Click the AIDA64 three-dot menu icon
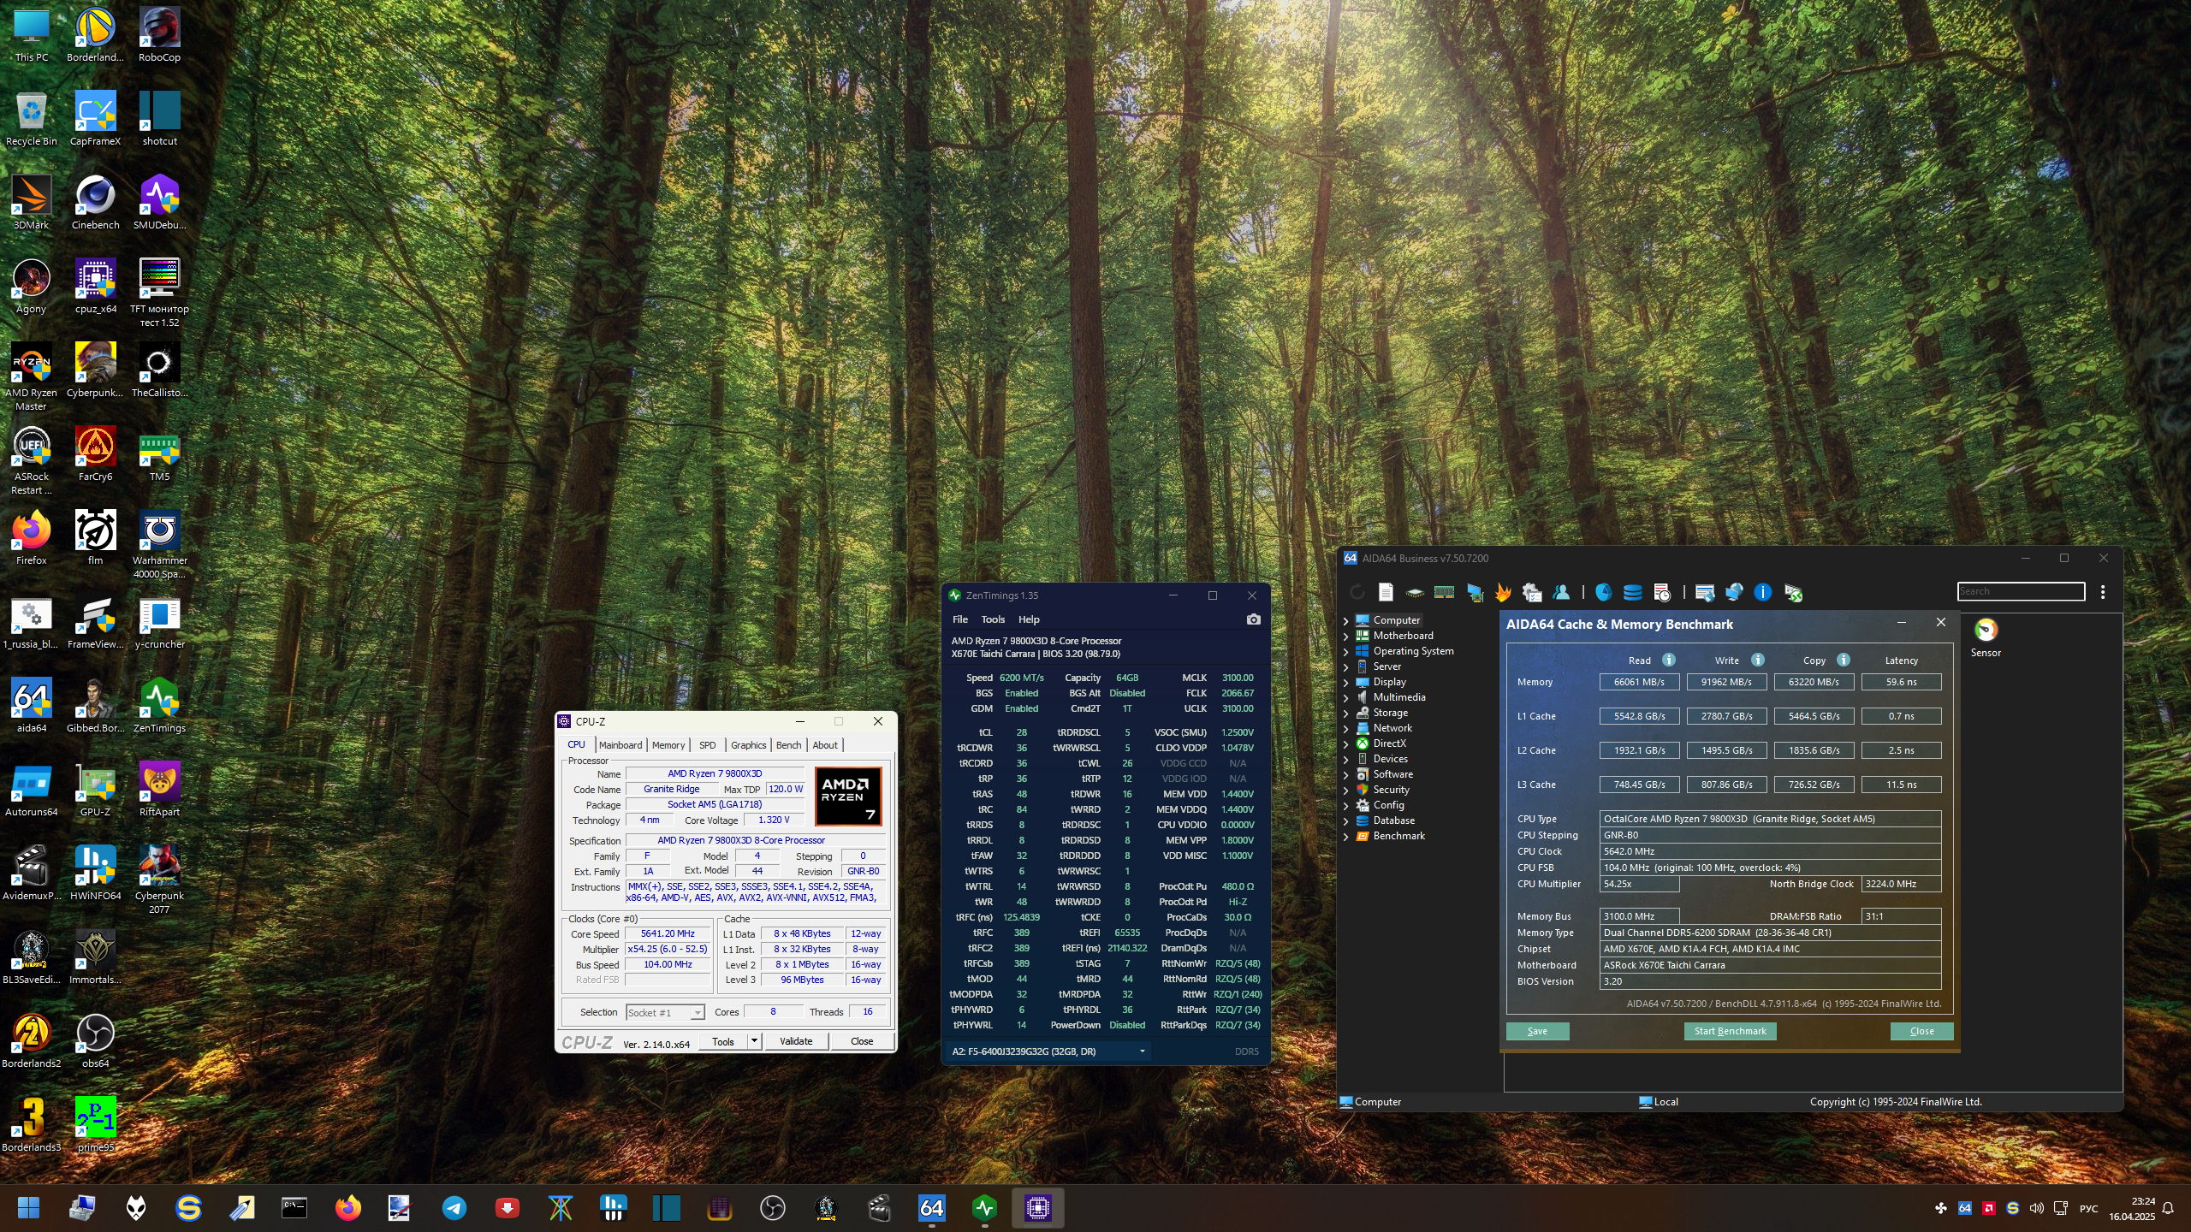2191x1232 pixels. coord(2103,592)
